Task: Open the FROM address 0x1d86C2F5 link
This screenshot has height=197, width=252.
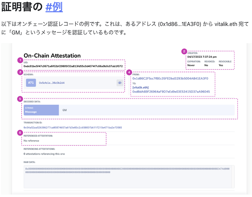Action: [x=170, y=78]
